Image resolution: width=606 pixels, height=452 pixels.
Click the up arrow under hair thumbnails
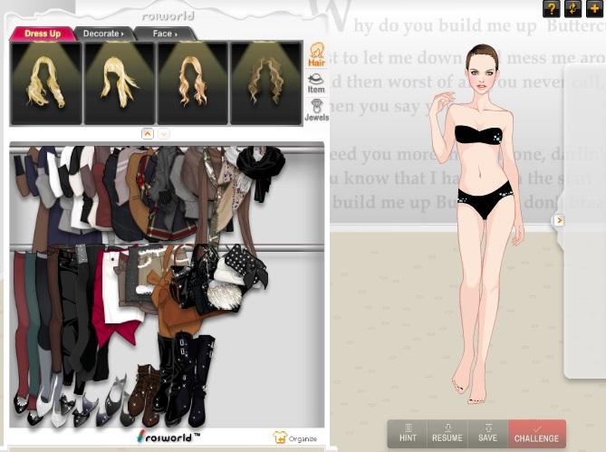[148, 133]
